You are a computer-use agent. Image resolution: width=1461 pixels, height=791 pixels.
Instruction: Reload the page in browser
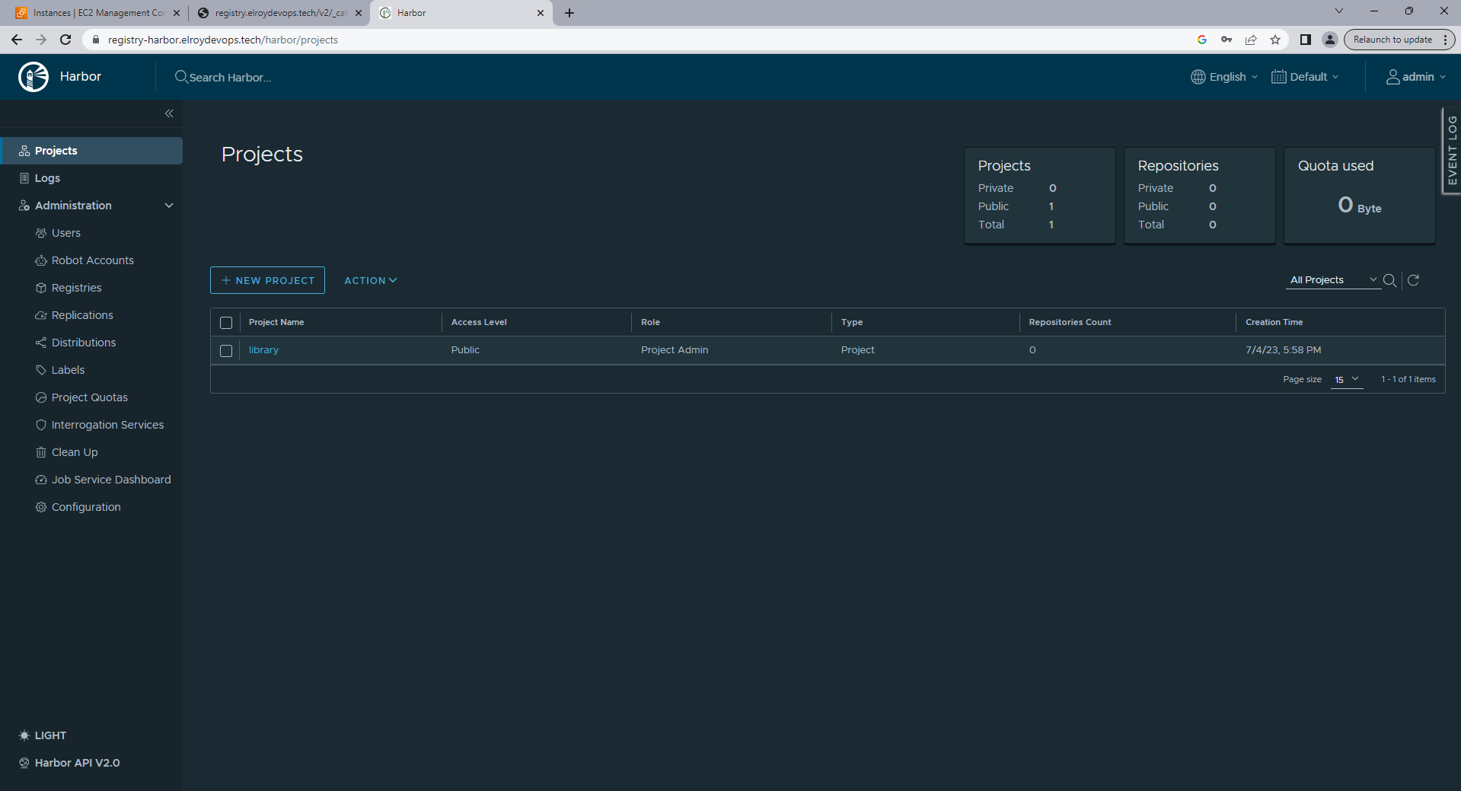(x=65, y=40)
